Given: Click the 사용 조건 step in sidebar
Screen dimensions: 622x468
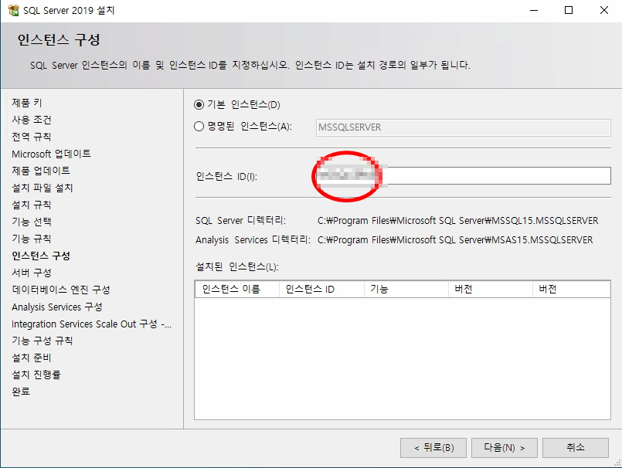Looking at the screenshot, I should 32,120.
